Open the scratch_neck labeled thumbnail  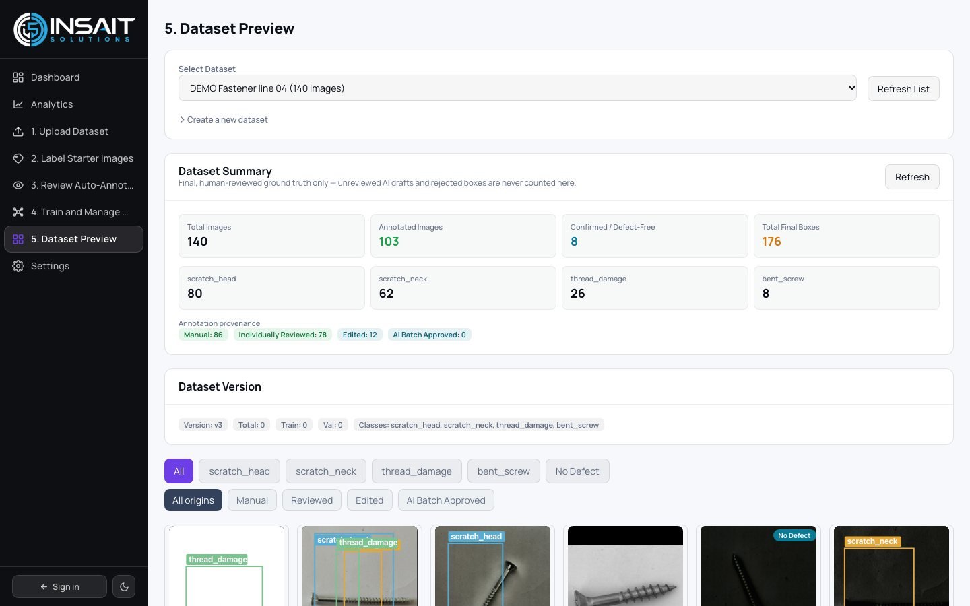(891, 566)
